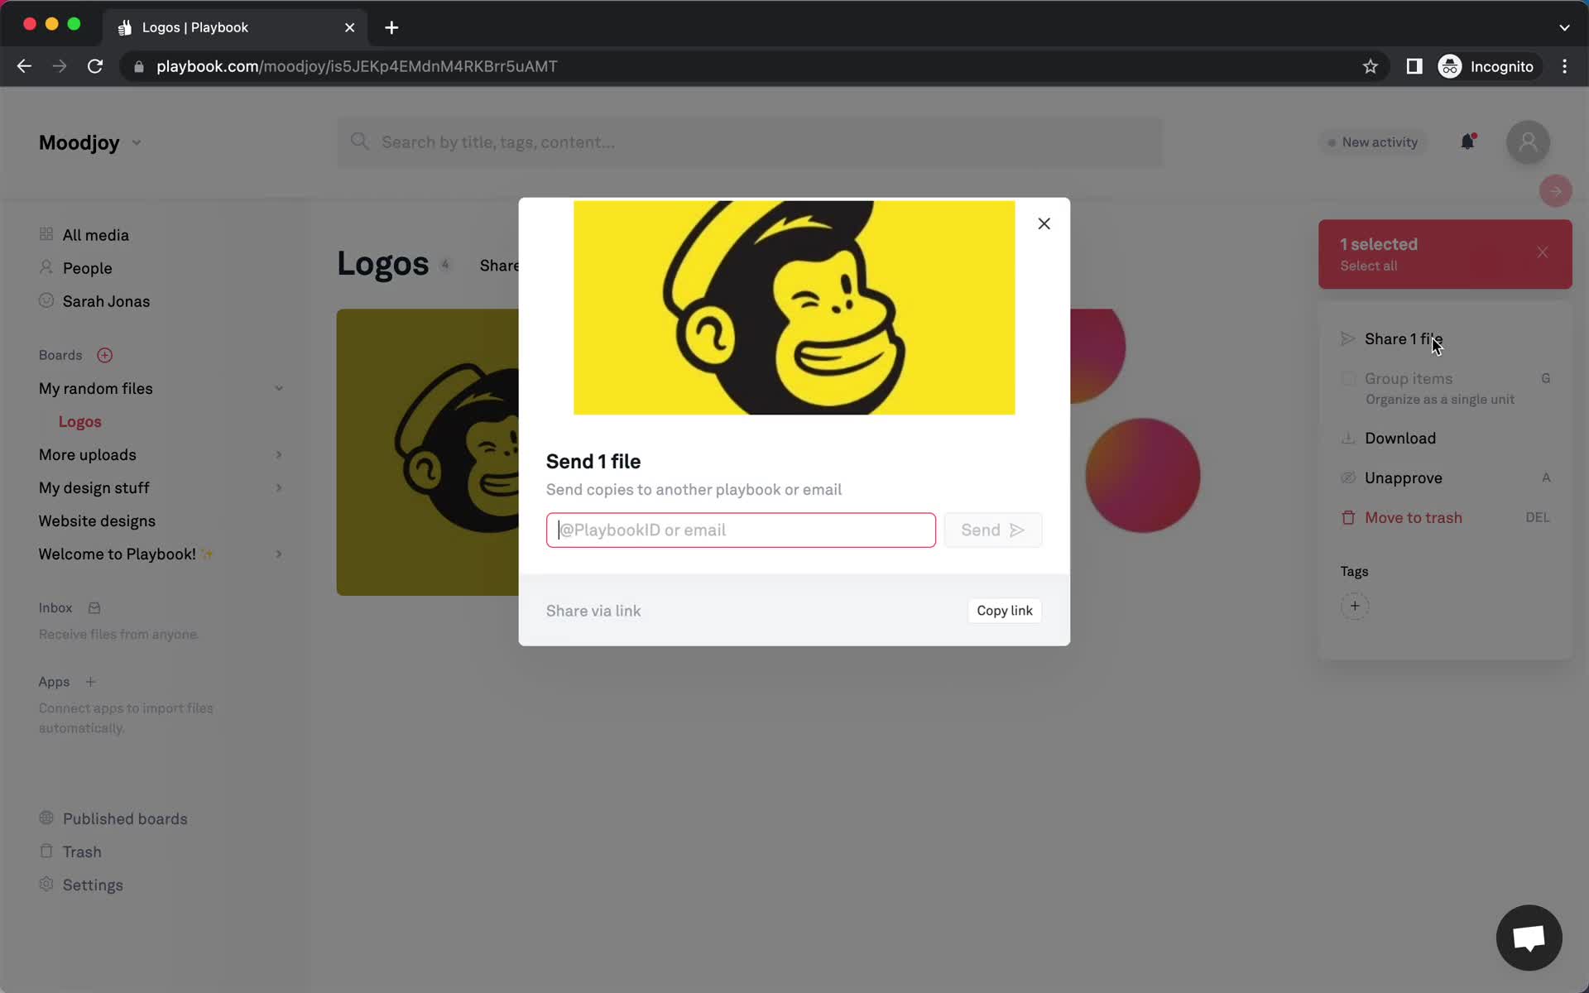Copy the share link
This screenshot has height=993, width=1589.
point(1004,611)
